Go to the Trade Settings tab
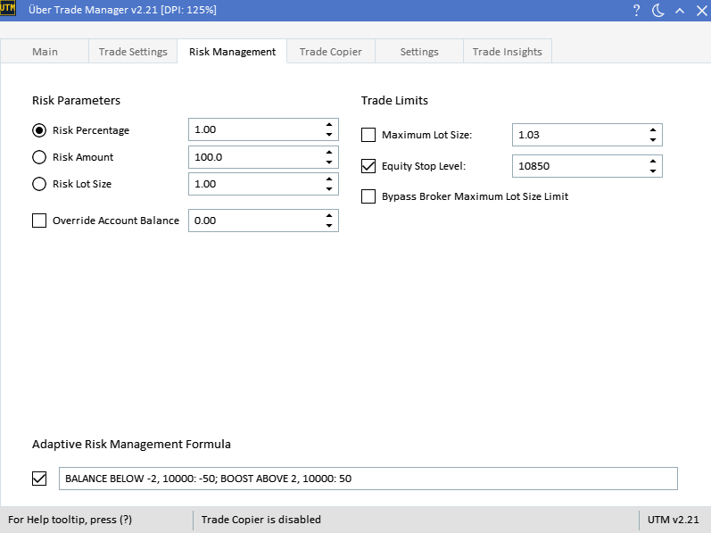Viewport: 711px width, 533px height. tap(132, 52)
